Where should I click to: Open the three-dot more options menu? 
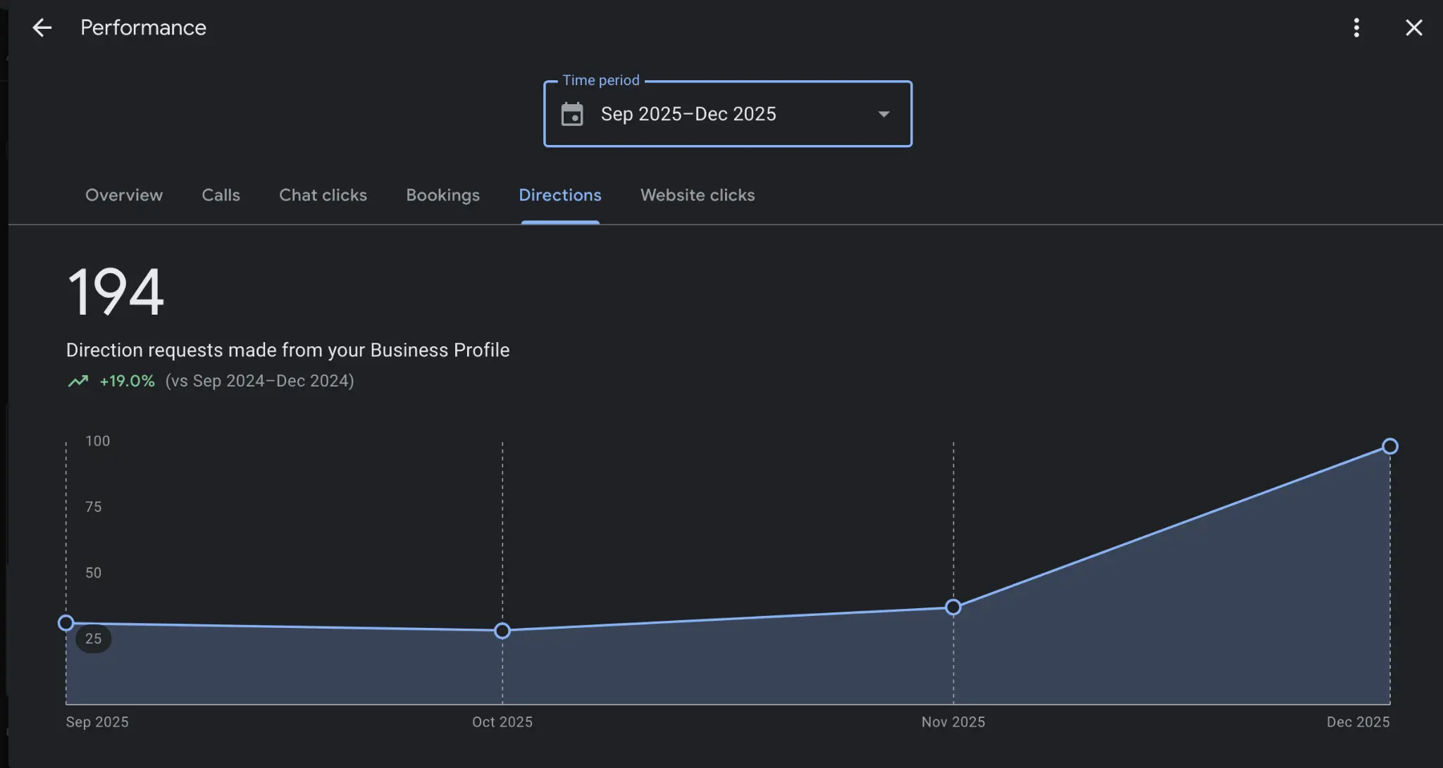(x=1356, y=28)
